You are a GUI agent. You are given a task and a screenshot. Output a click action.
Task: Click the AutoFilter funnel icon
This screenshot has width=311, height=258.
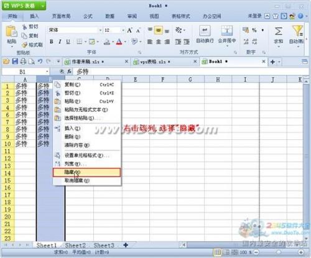[298, 30]
